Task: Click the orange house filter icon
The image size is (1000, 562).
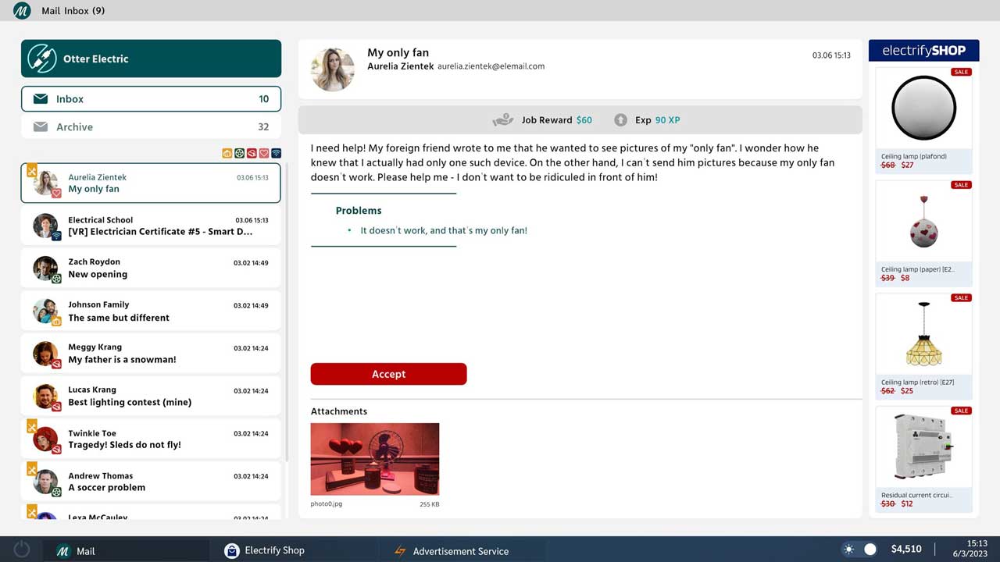Action: coord(227,154)
